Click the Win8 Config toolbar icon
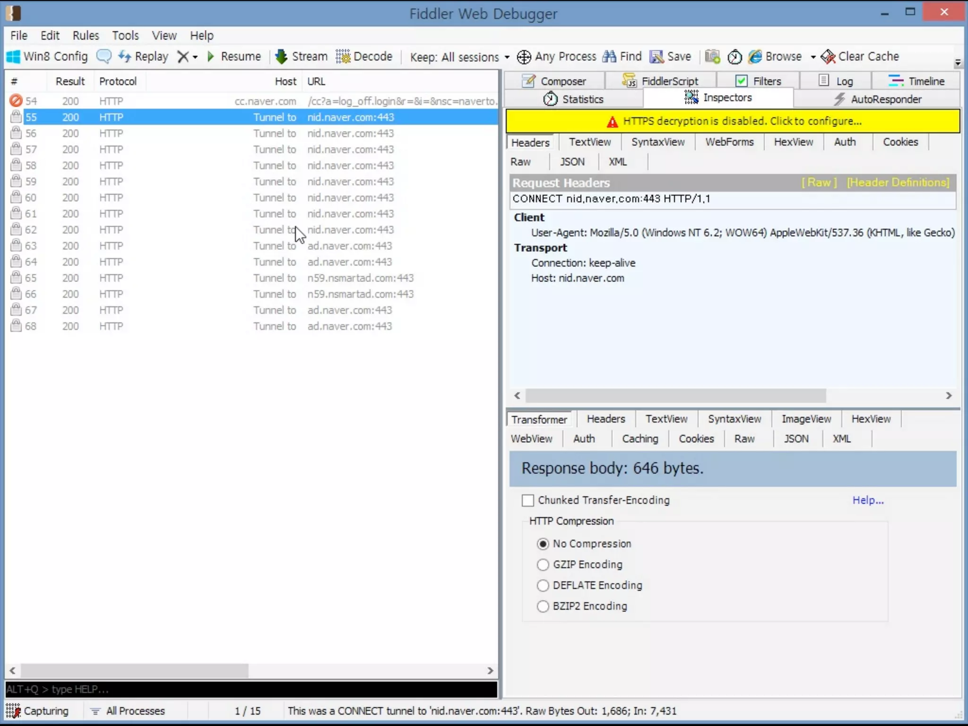This screenshot has height=726, width=968. [x=13, y=57]
